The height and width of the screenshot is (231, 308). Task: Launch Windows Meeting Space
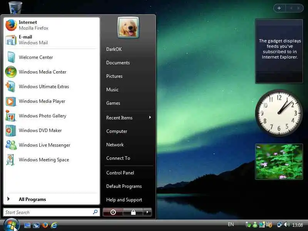coord(52,160)
